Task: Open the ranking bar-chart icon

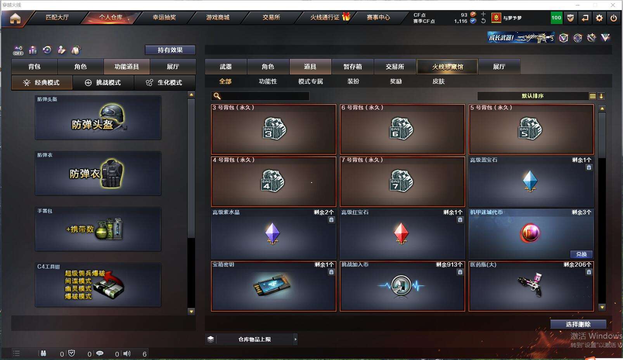Action: (33, 50)
